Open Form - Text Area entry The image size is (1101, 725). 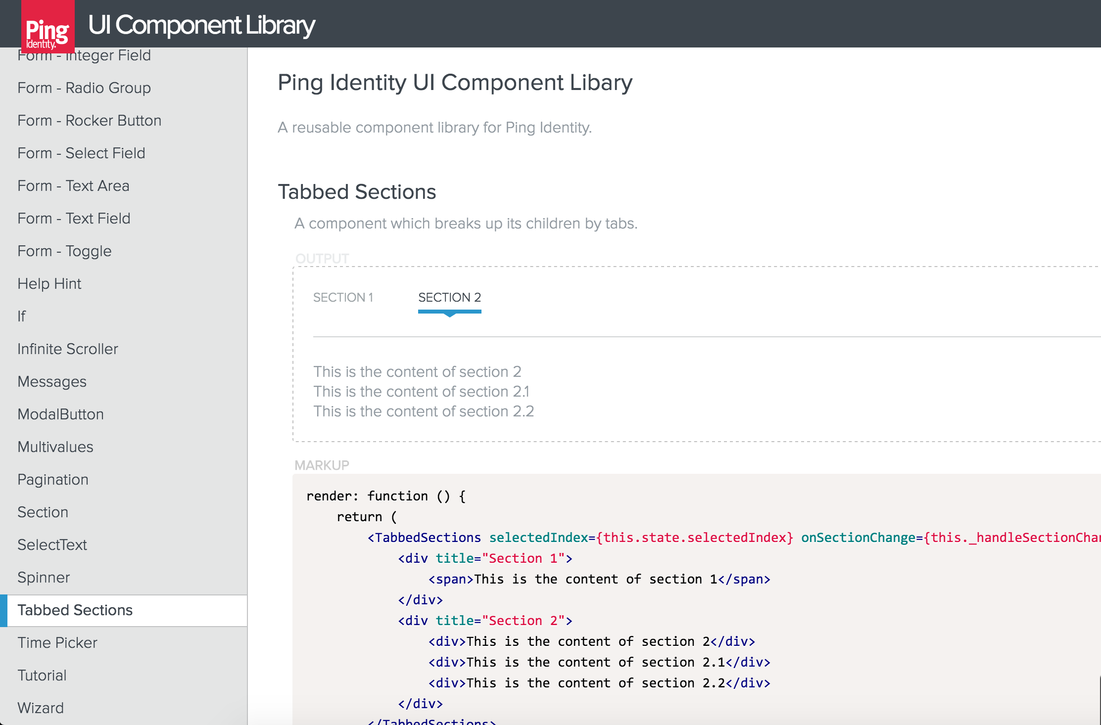(x=73, y=186)
